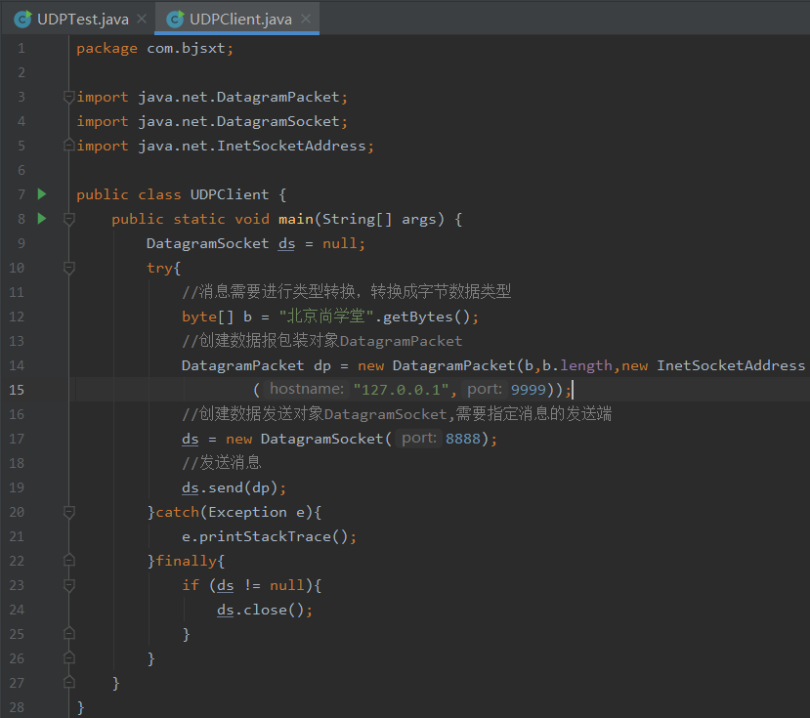Viewport: 810px width, 718px height.
Task: Click the main method name
Action: 295,219
